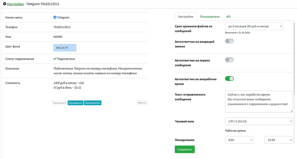Click the Telegram connection description text

click(x=98, y=71)
